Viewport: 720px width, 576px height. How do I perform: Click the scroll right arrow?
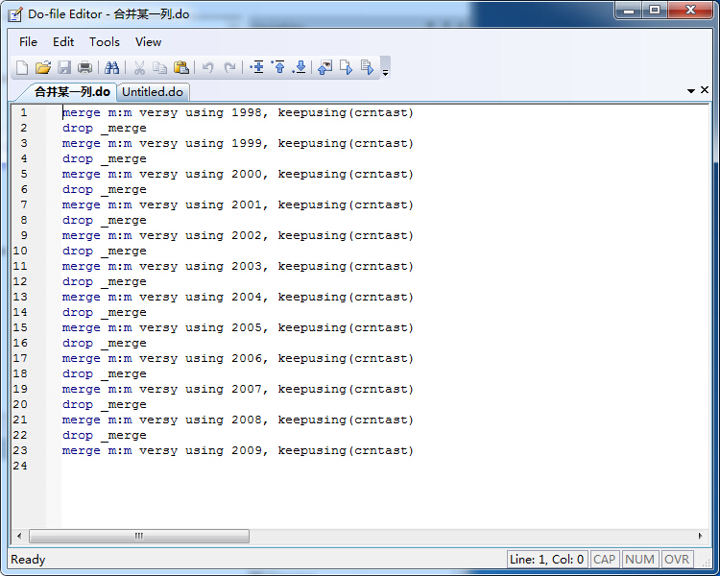point(700,536)
